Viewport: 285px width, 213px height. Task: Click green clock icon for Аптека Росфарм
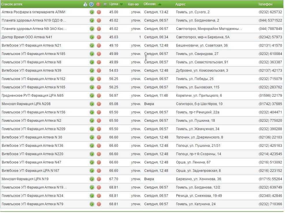[92, 12]
